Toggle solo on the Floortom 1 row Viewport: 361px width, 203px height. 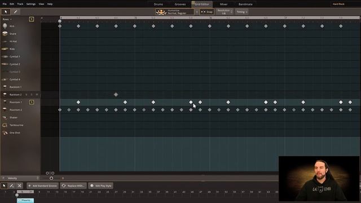32,102
